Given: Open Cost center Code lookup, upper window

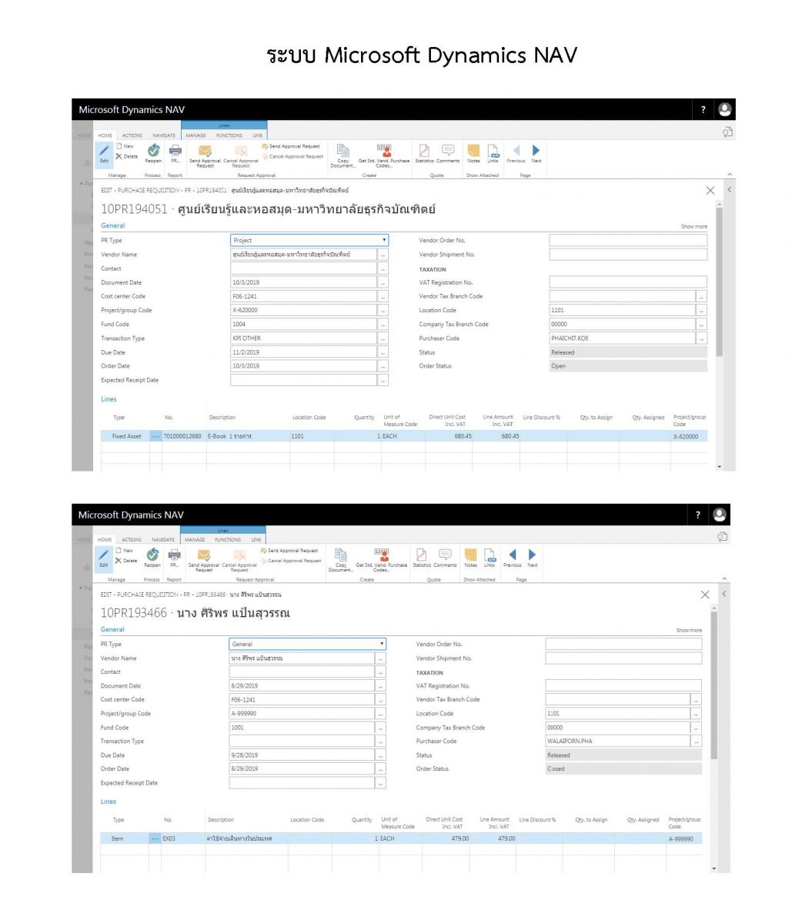Looking at the screenshot, I should point(383,296).
